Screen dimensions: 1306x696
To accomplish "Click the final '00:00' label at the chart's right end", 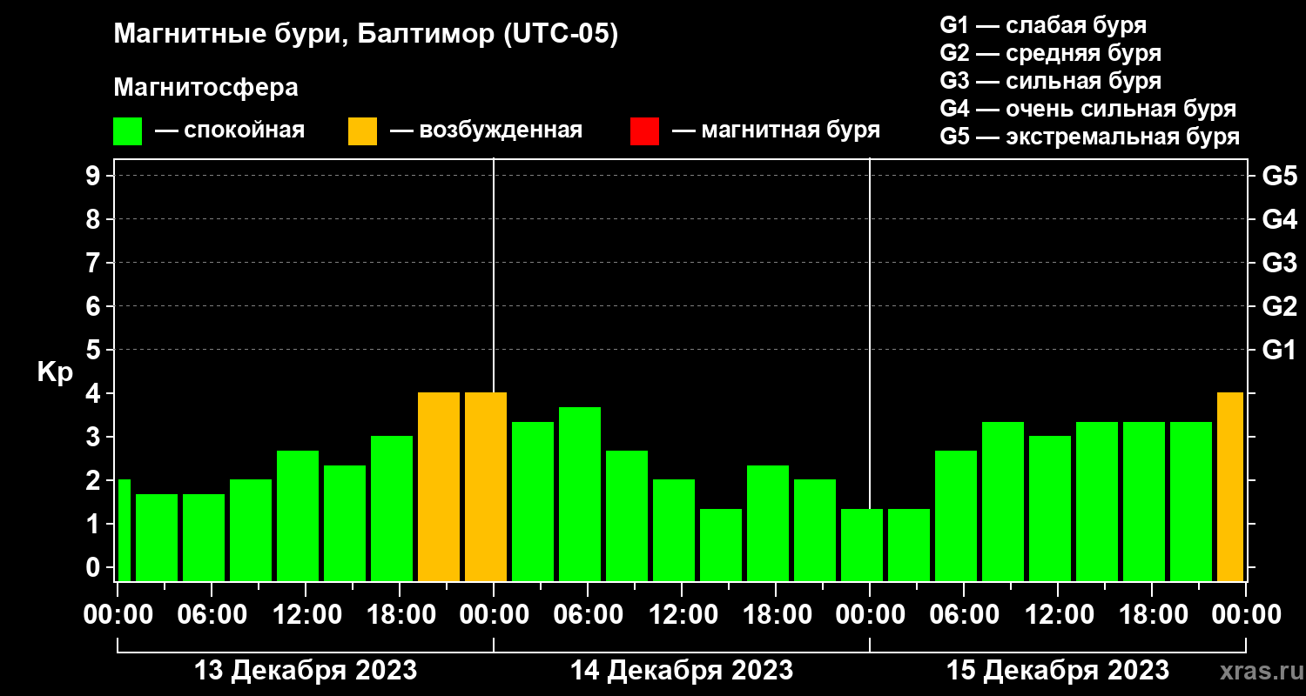I will click(x=1246, y=614).
